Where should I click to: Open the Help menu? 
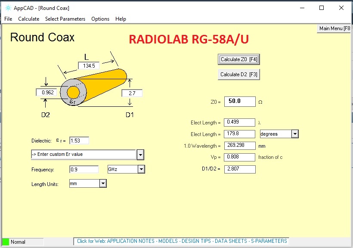121,19
